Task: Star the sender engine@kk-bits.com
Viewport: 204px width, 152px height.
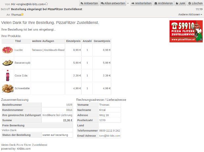Action: (x=46, y=4)
